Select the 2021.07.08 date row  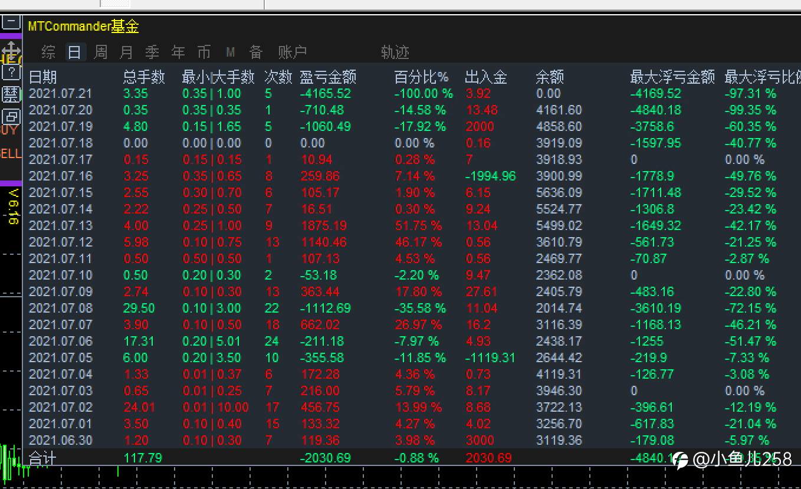[x=61, y=309]
